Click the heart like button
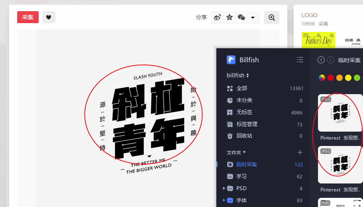363x207 pixels. tap(49, 17)
